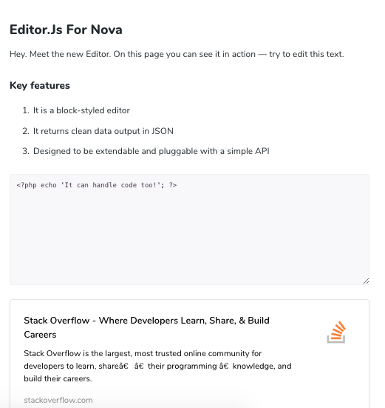Open the stackoverflow.com domain link

(58, 400)
